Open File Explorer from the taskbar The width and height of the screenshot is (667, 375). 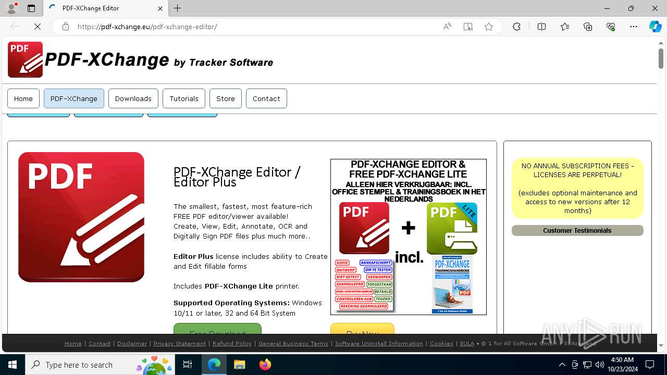pyautogui.click(x=239, y=365)
